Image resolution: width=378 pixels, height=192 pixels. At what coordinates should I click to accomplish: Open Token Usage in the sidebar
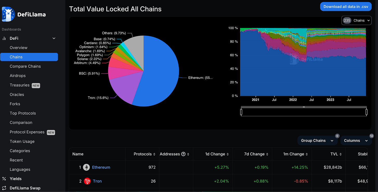point(22,141)
